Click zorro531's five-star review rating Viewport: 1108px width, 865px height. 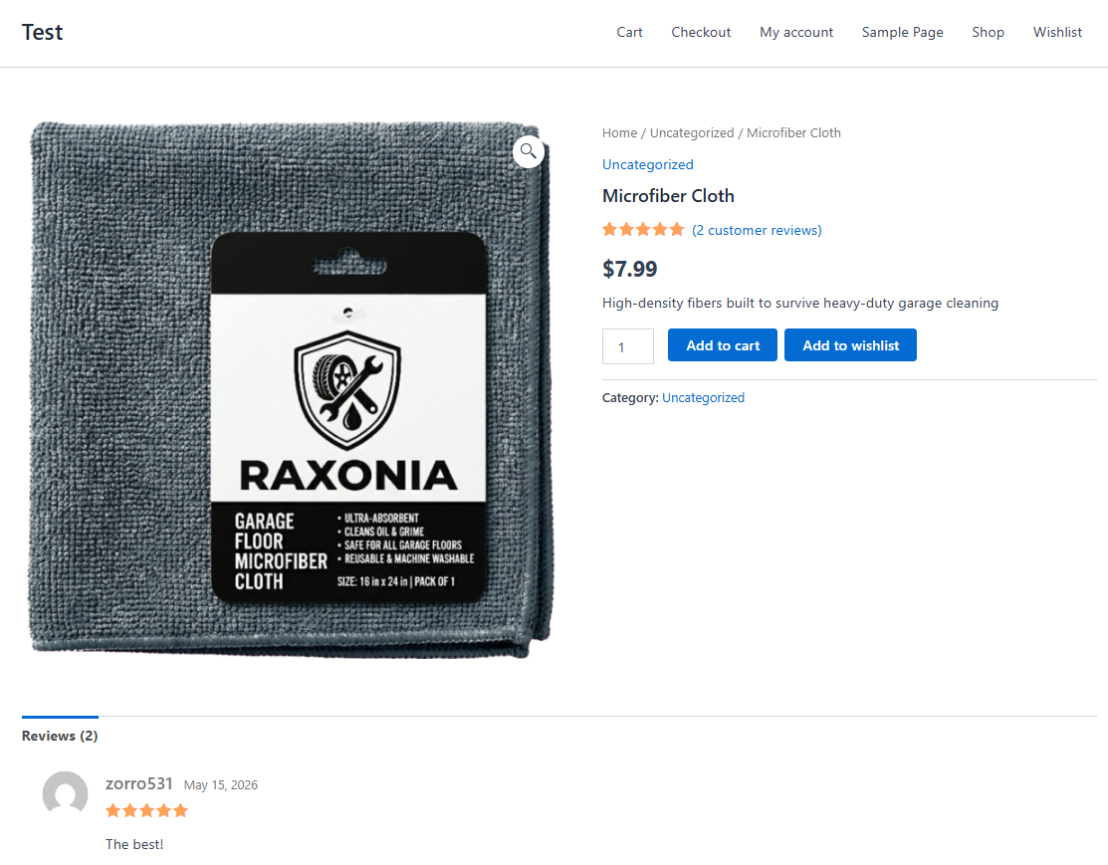tap(146, 810)
